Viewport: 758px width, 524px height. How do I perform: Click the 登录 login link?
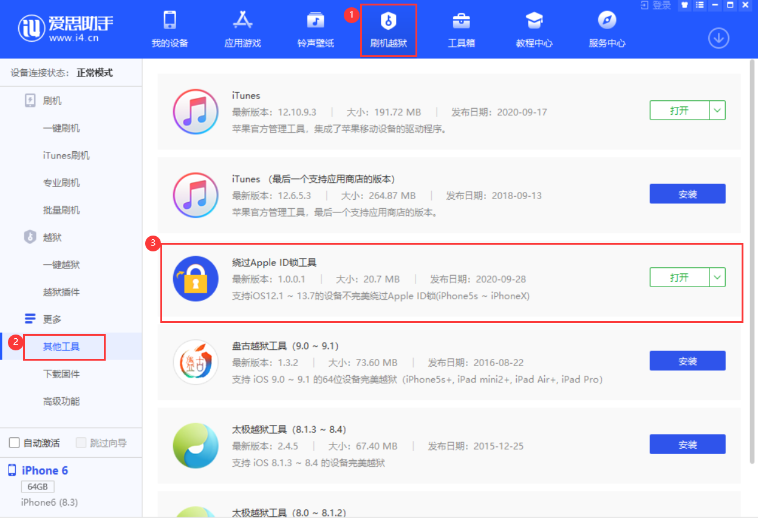tap(655, 5)
